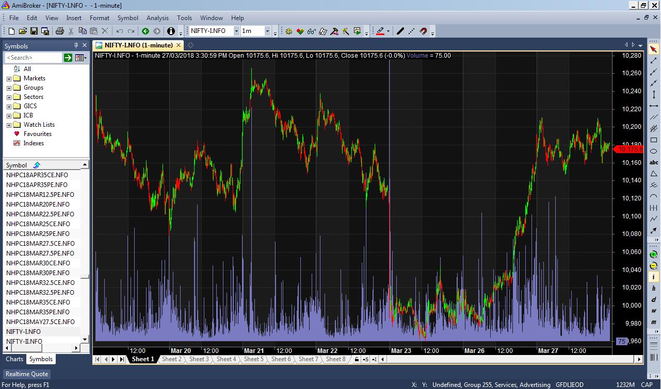Switch chart to weekly 'w' interval
The width and height of the screenshot is (661, 389).
pos(654,311)
